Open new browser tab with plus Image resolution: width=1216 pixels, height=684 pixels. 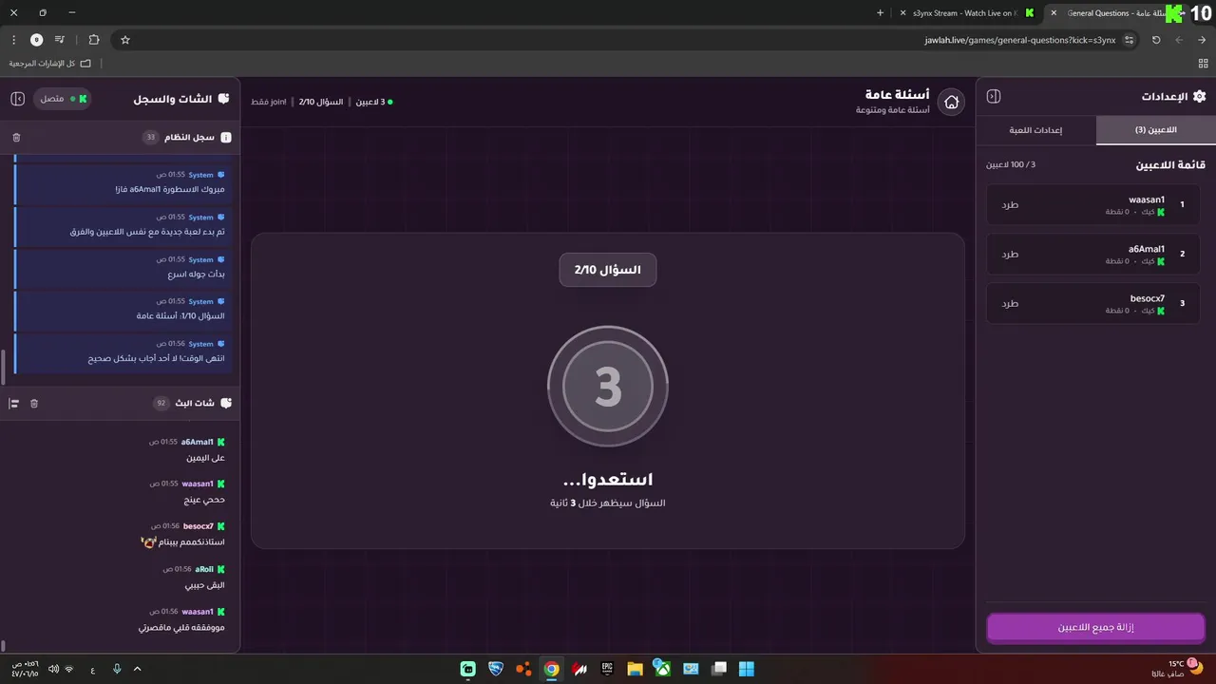tap(880, 13)
